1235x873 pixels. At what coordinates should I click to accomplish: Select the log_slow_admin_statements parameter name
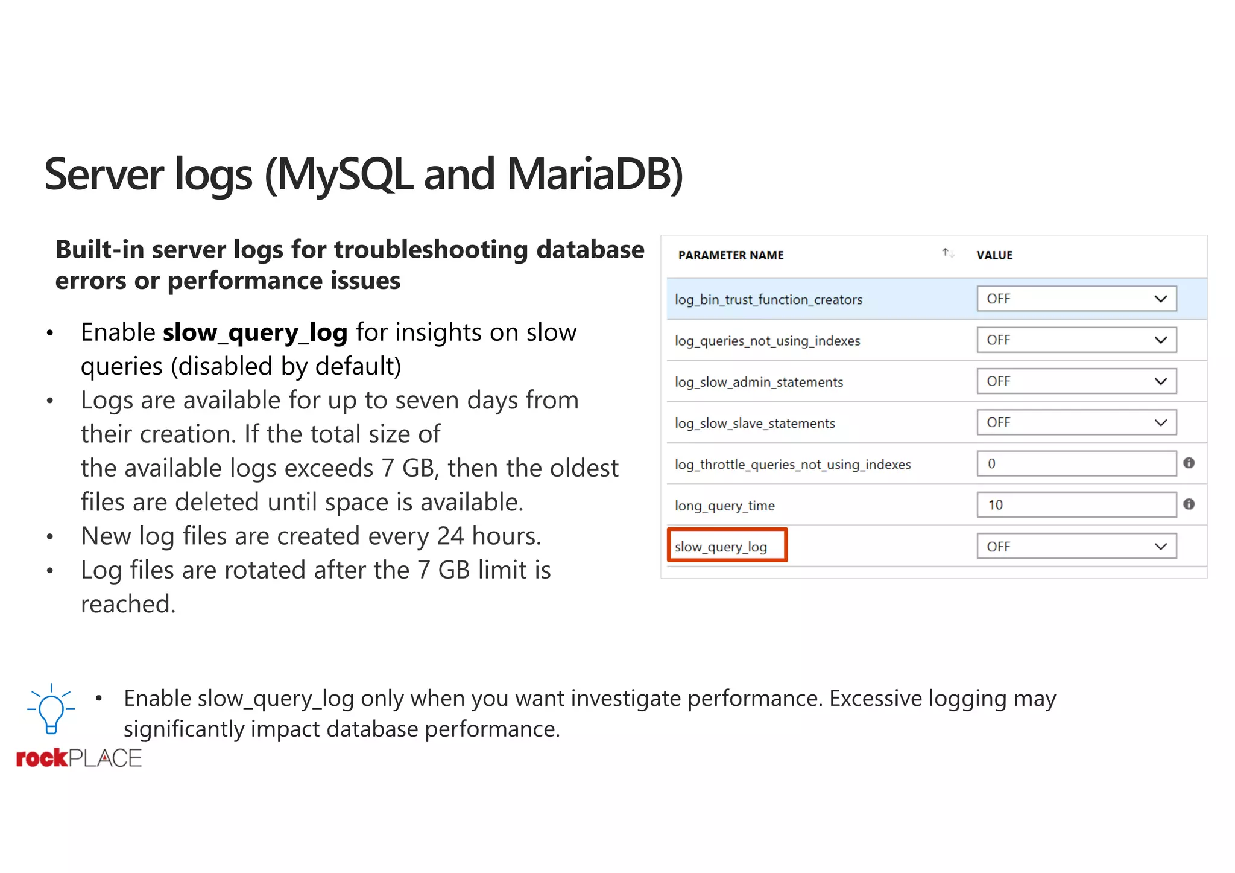coord(759,382)
